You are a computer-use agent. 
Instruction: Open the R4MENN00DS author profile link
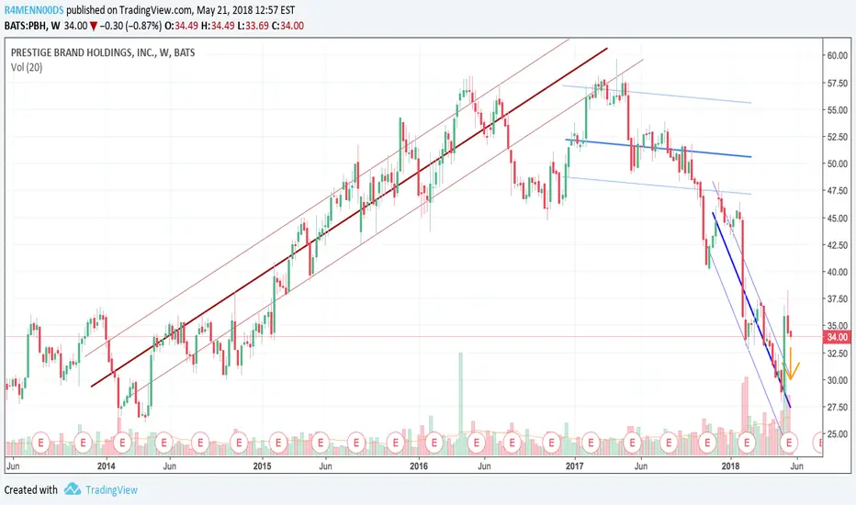click(34, 10)
